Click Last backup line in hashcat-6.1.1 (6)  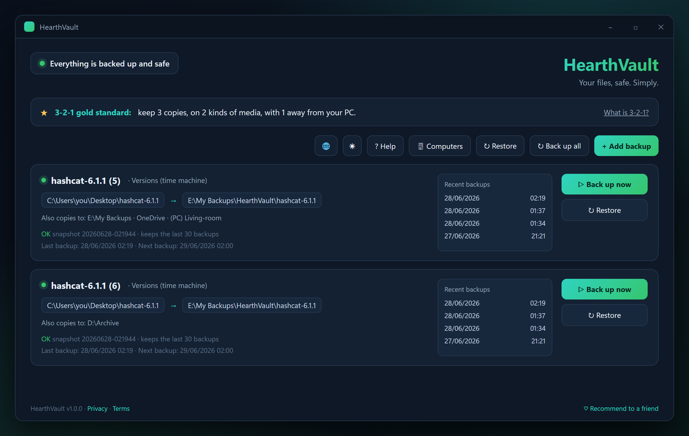click(x=137, y=350)
